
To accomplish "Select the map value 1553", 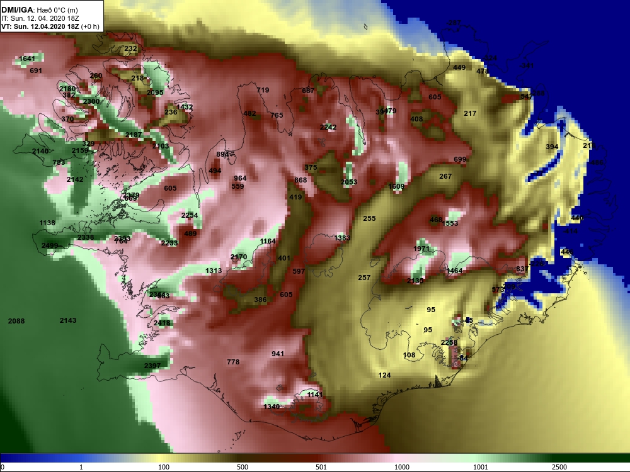I will coord(450,223).
